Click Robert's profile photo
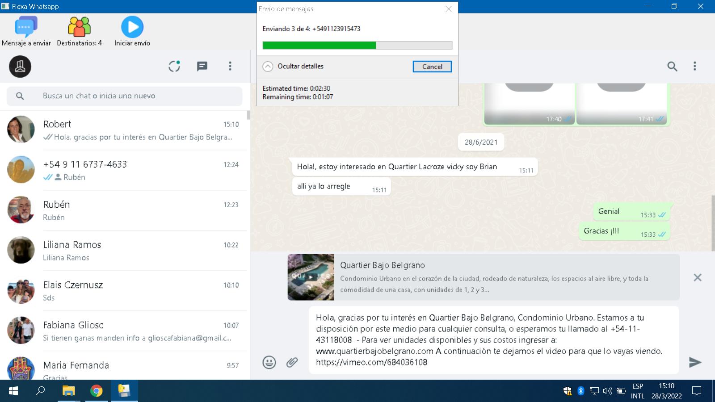715x402 pixels. (x=21, y=130)
